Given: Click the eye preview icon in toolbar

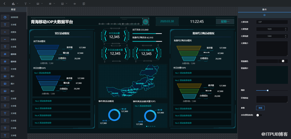Looking at the screenshot, I should (x=75, y=4).
